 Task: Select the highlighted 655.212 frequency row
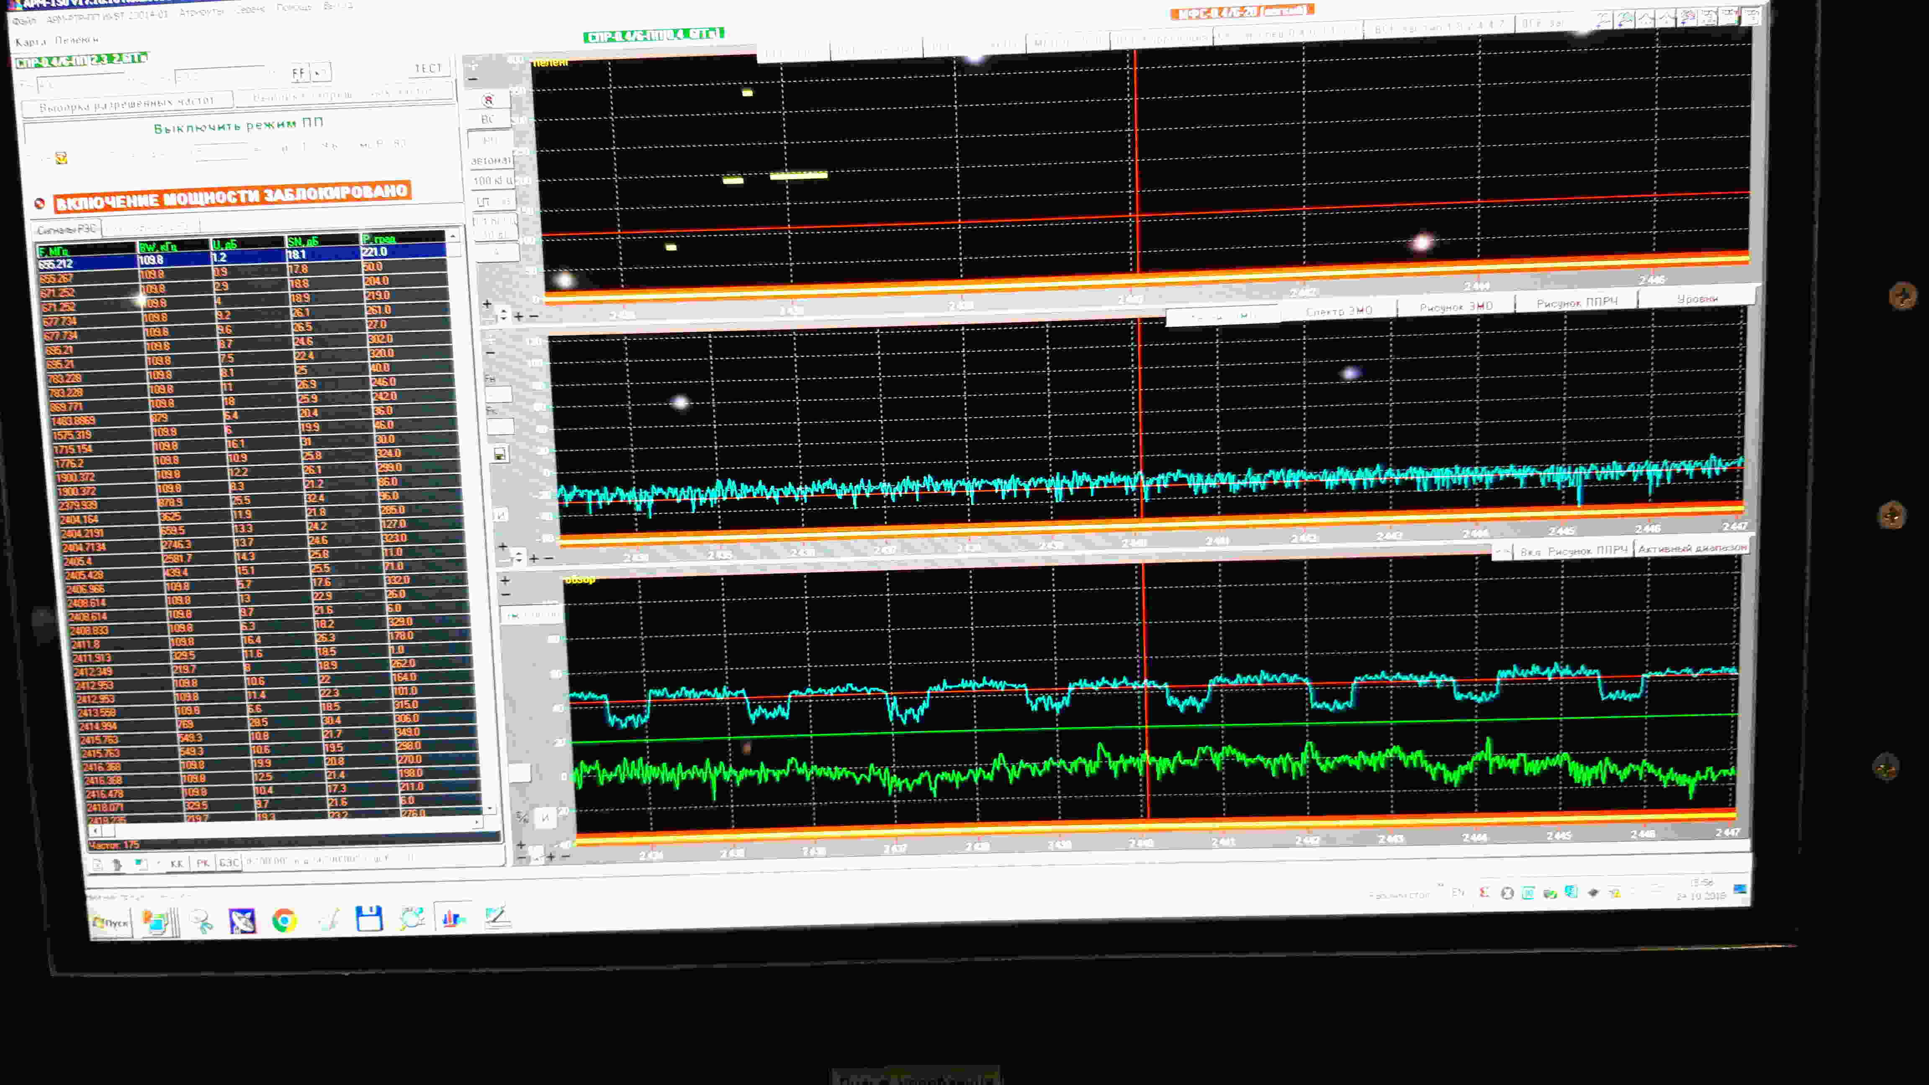[242, 257]
